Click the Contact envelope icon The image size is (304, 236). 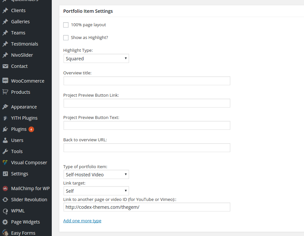point(5,66)
